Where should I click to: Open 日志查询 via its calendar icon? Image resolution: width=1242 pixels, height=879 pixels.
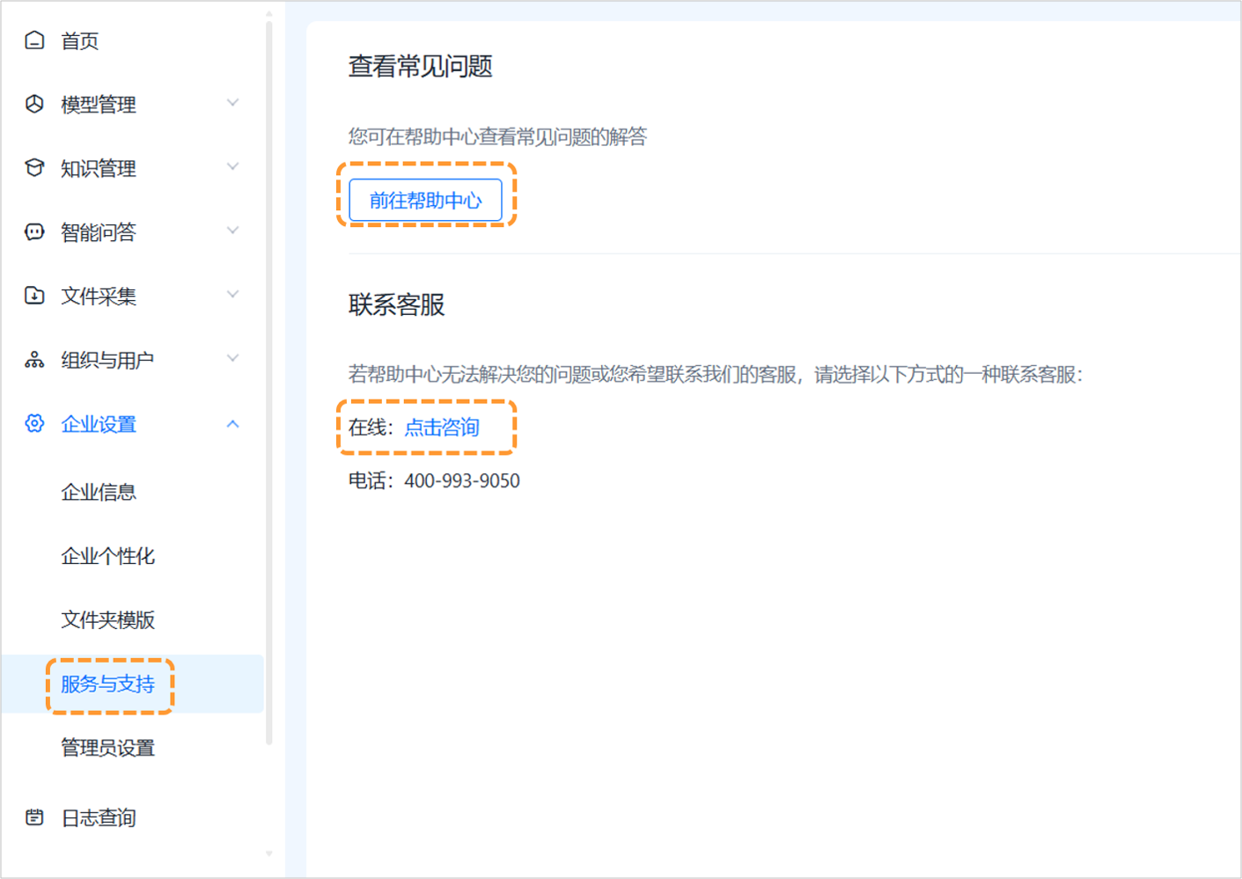pyautogui.click(x=33, y=817)
